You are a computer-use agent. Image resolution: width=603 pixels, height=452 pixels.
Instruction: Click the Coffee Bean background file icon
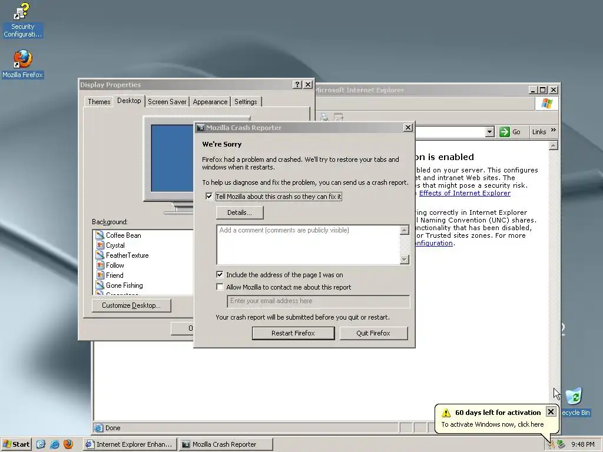tap(100, 235)
